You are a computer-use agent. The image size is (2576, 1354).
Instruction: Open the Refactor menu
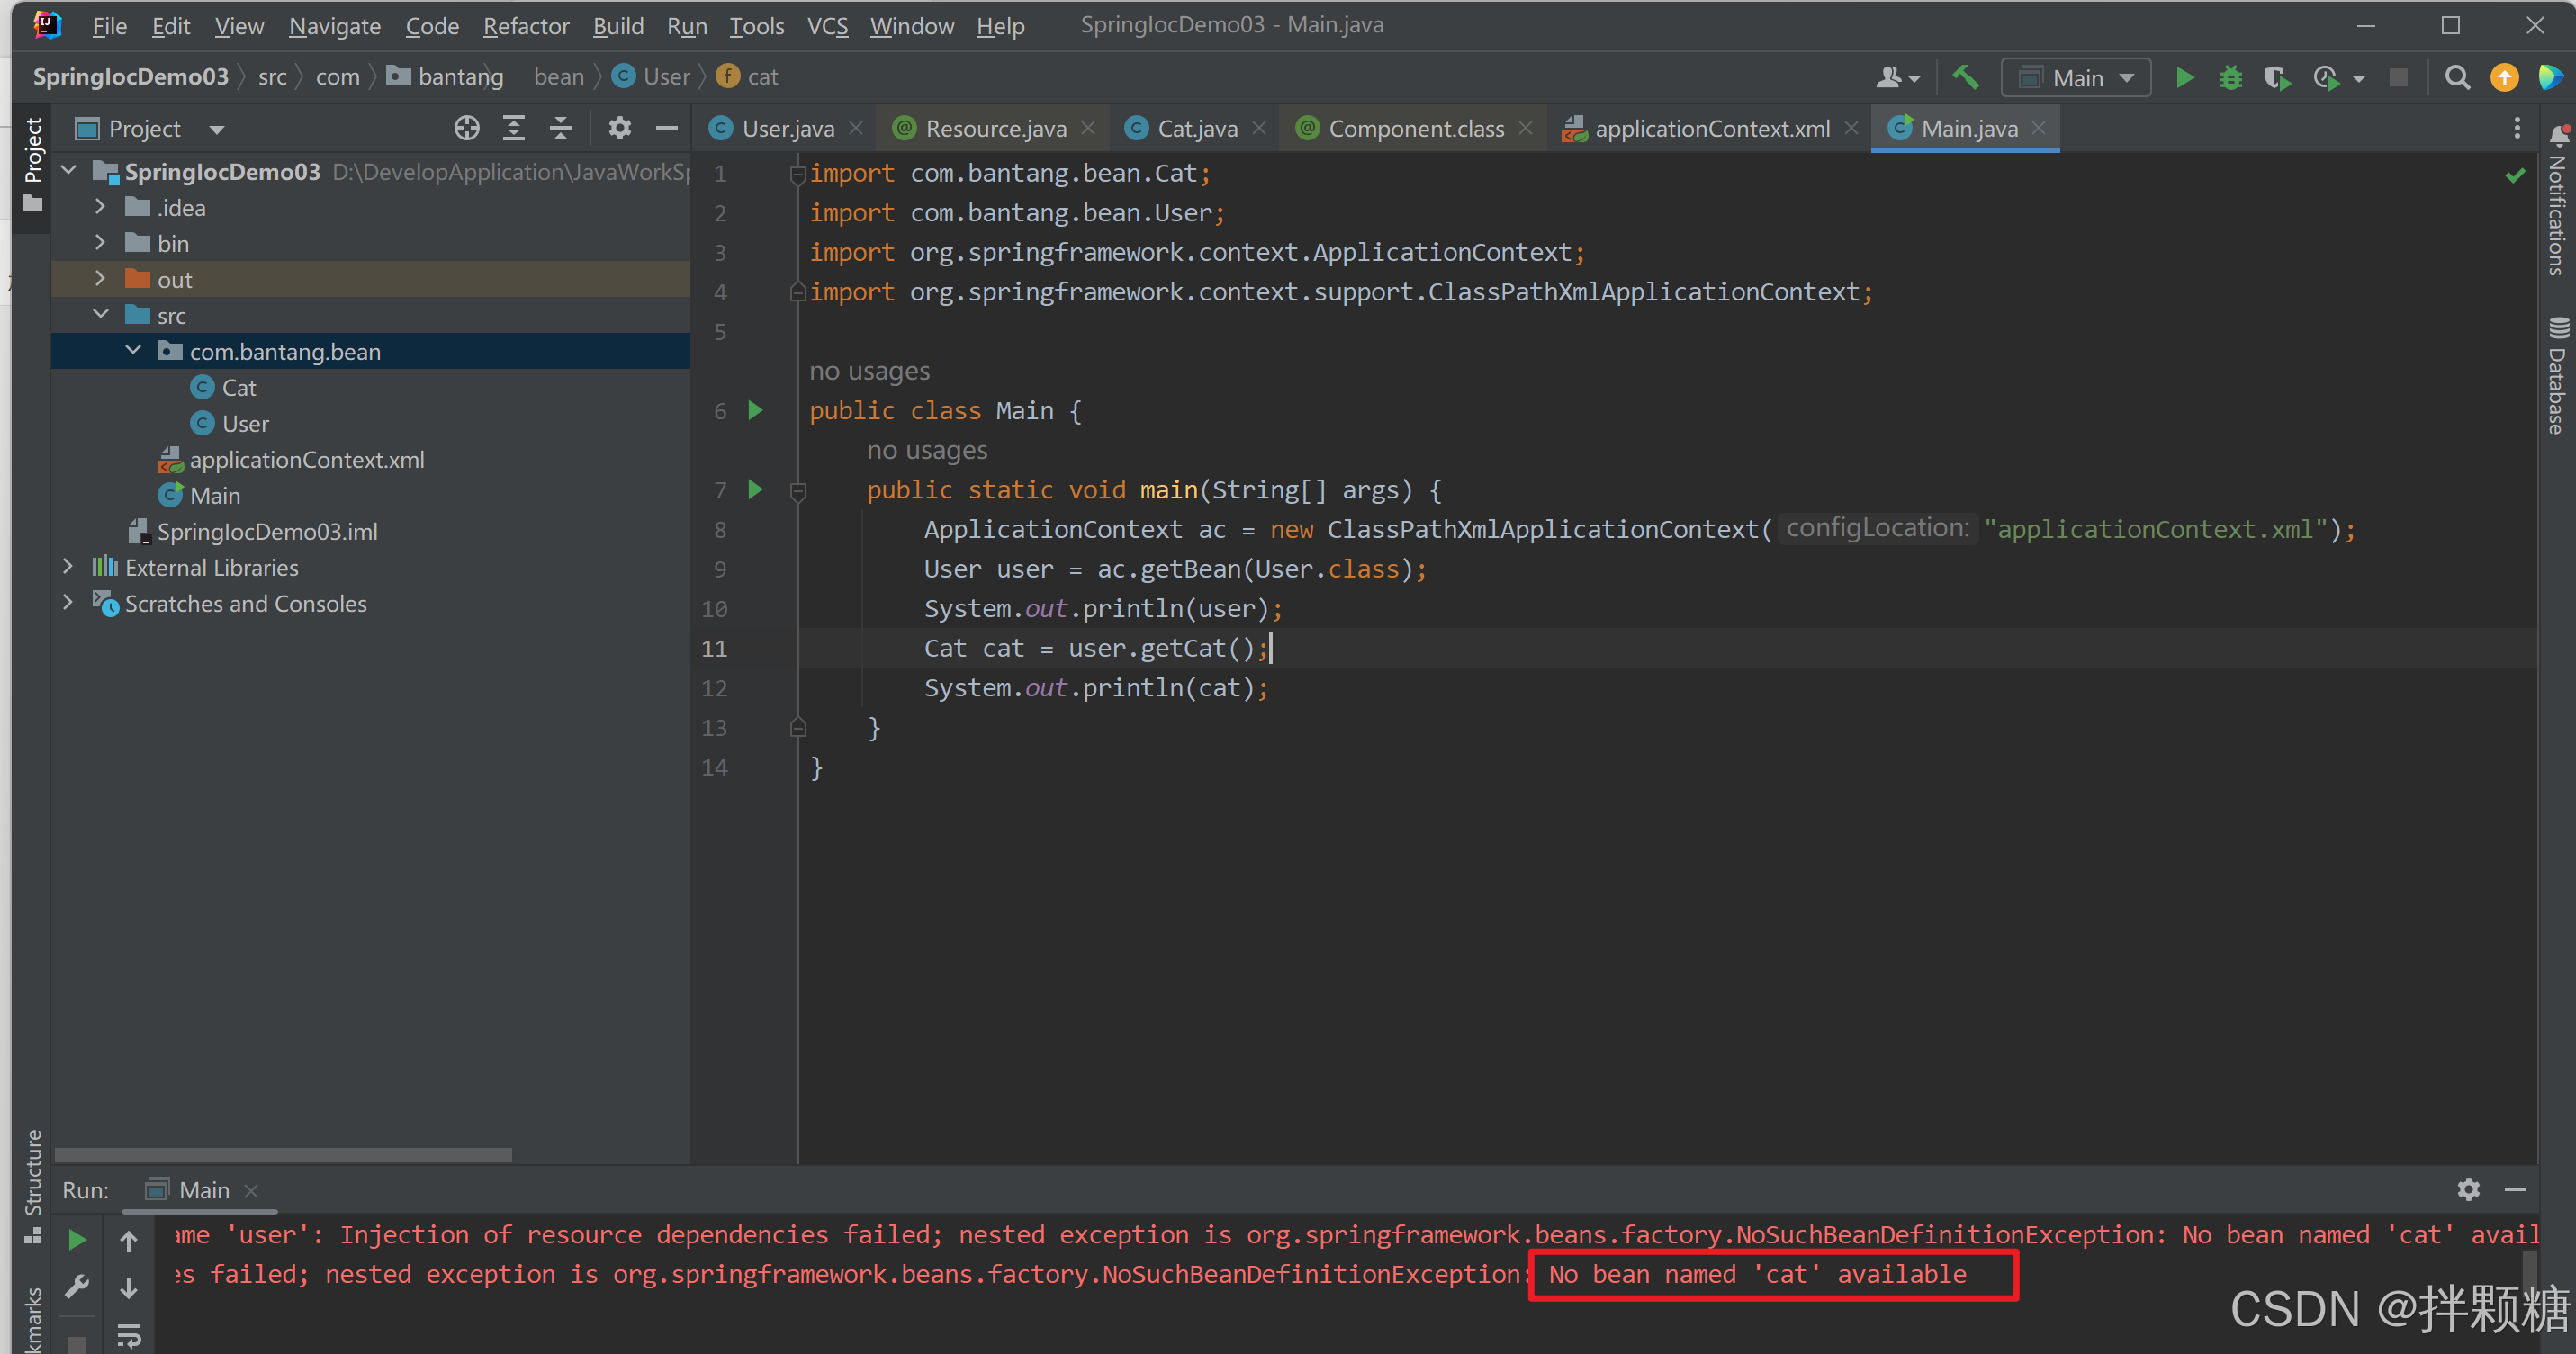(525, 26)
